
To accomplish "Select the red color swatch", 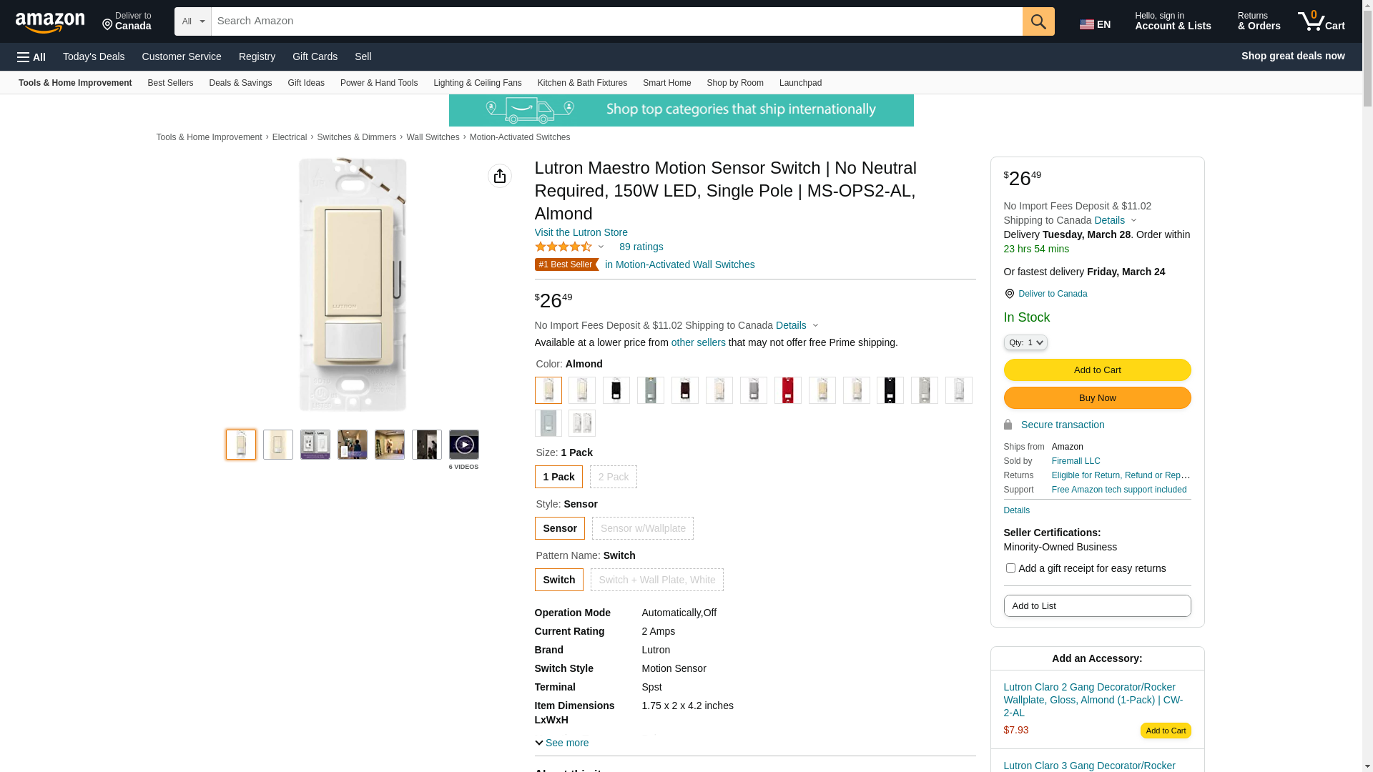I will coord(787,390).
